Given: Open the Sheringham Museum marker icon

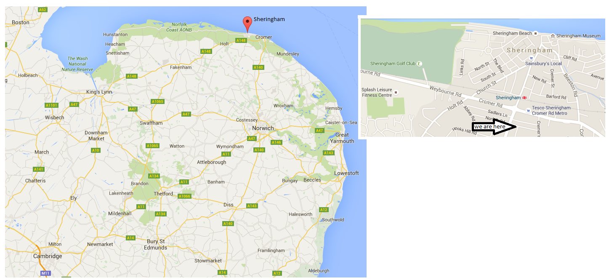Looking at the screenshot, I should 553,36.
